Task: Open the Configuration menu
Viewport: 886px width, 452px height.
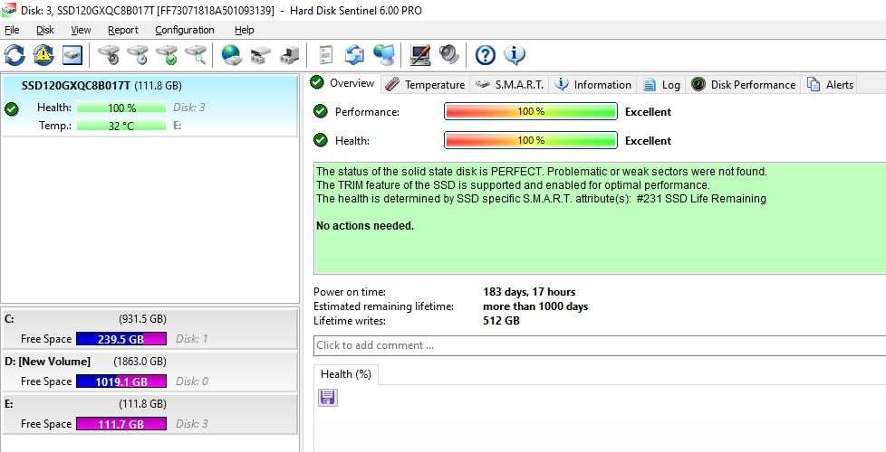Action: 185,30
